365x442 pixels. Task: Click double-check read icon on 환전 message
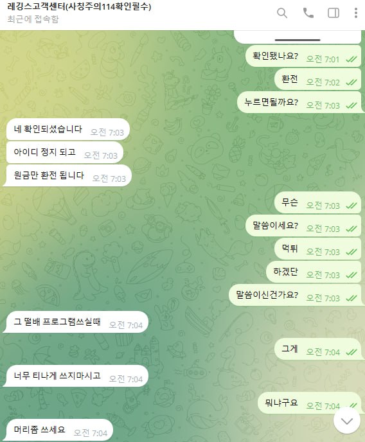352,82
